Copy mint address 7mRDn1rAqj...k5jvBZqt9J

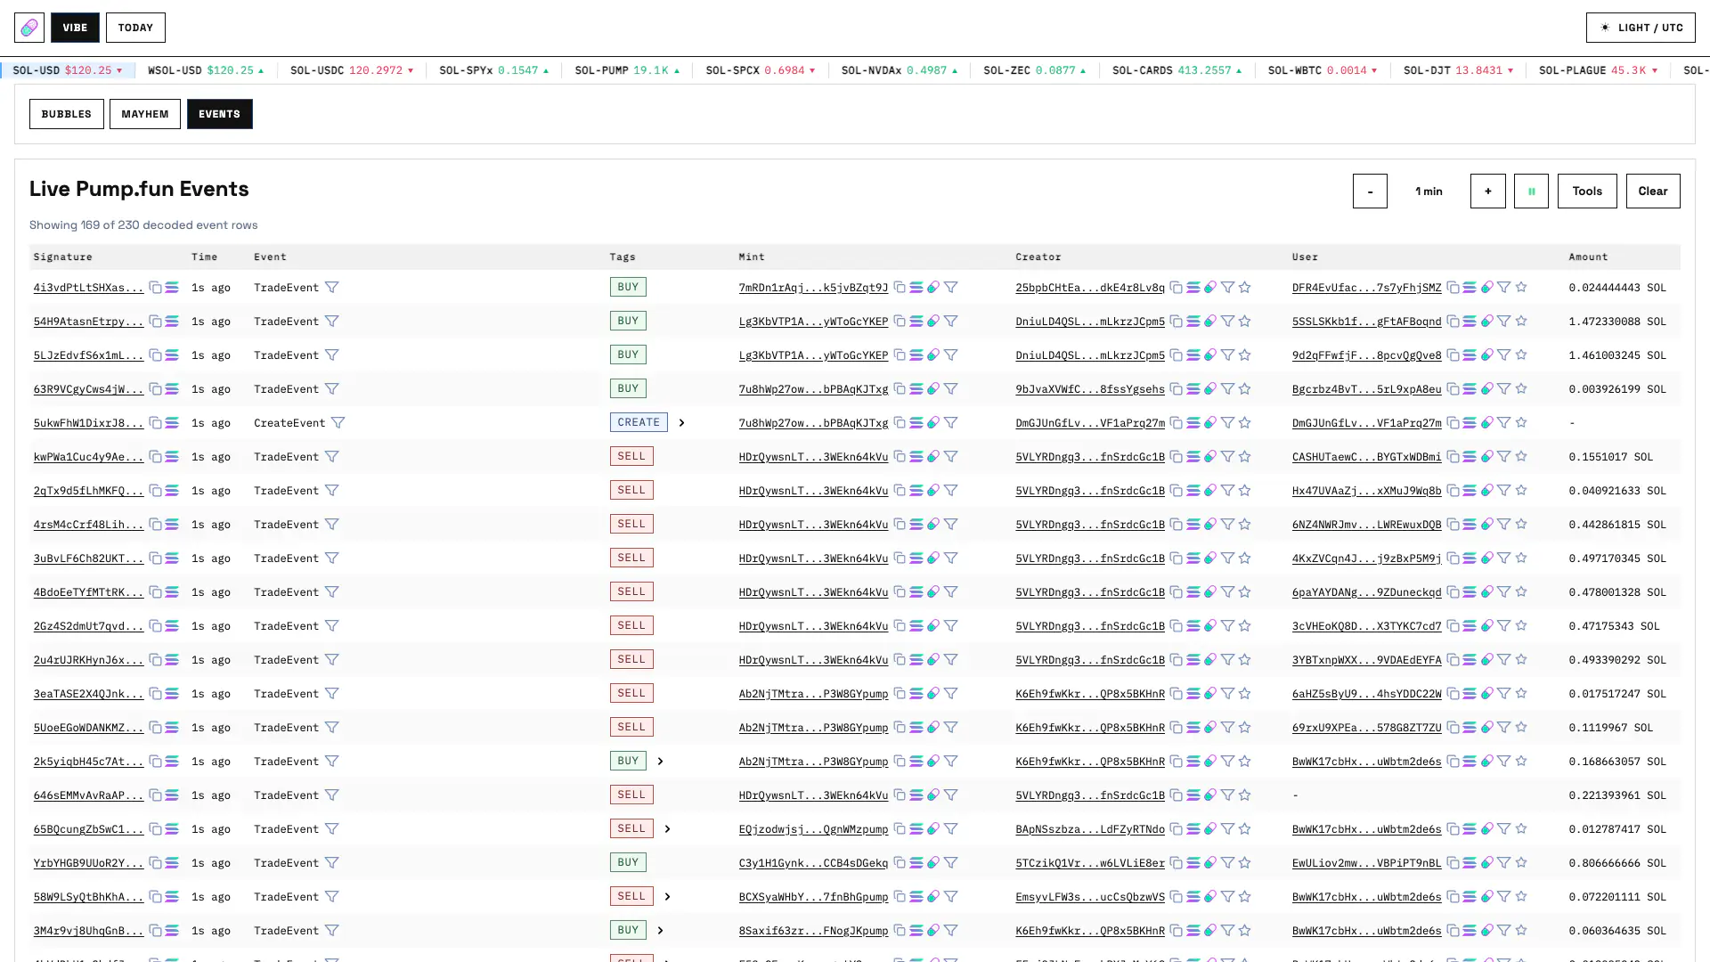click(900, 288)
